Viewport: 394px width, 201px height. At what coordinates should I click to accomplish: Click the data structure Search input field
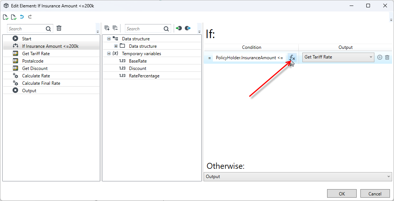[x=145, y=29]
